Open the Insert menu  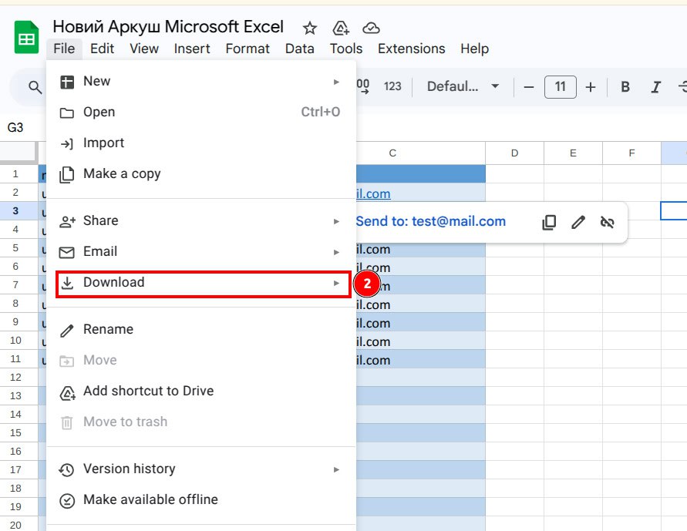pos(192,49)
